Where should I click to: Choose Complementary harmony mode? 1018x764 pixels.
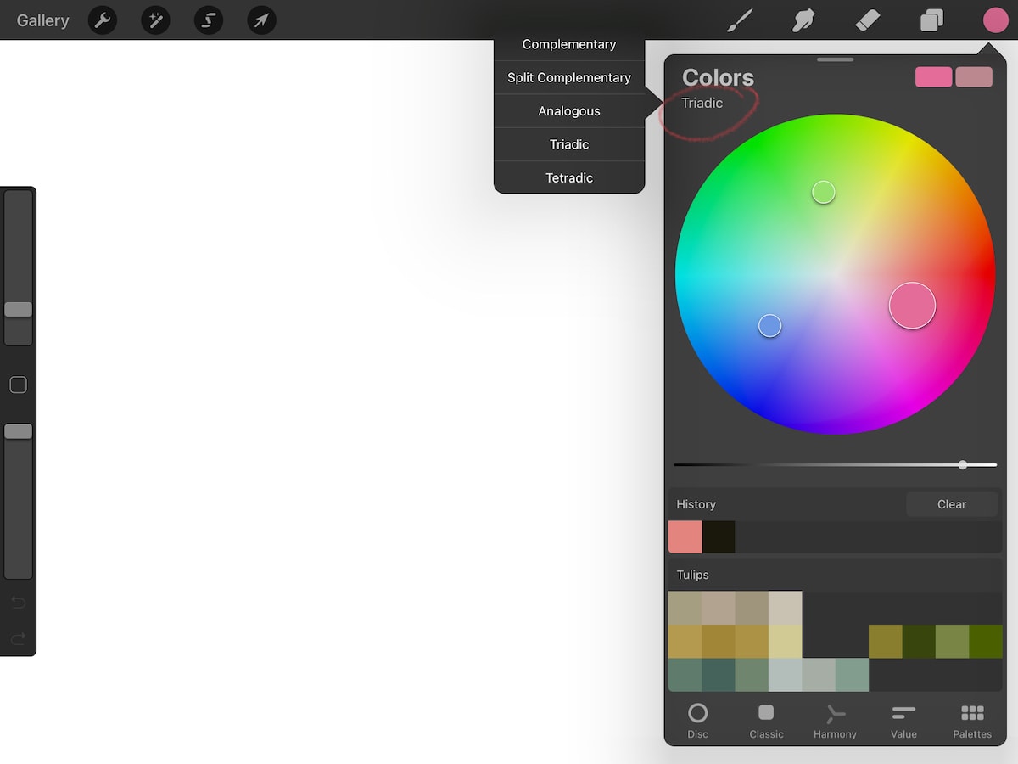click(x=569, y=44)
